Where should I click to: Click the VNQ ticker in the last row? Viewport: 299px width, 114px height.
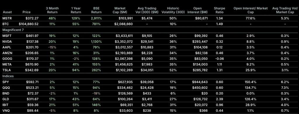point(6,111)
